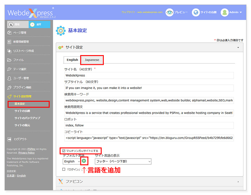This screenshot has height=195, width=251.
Task: Check the 「ログイン」 checkbox
Action: (x=64, y=169)
